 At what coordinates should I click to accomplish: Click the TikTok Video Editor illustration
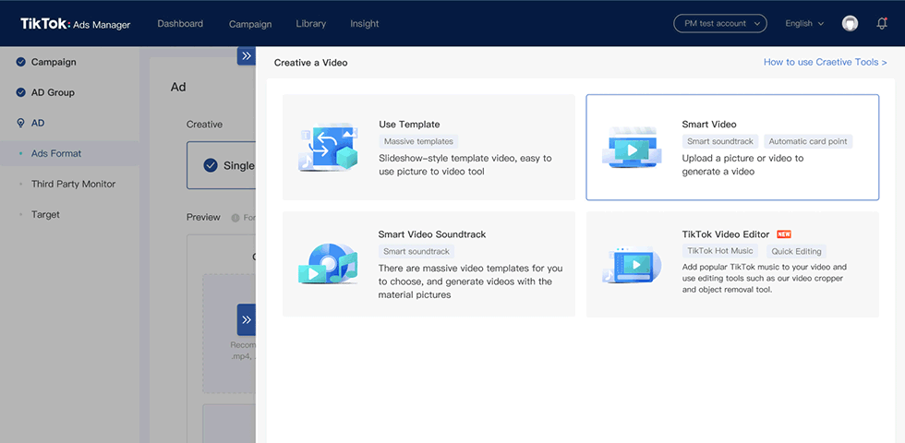pos(632,265)
